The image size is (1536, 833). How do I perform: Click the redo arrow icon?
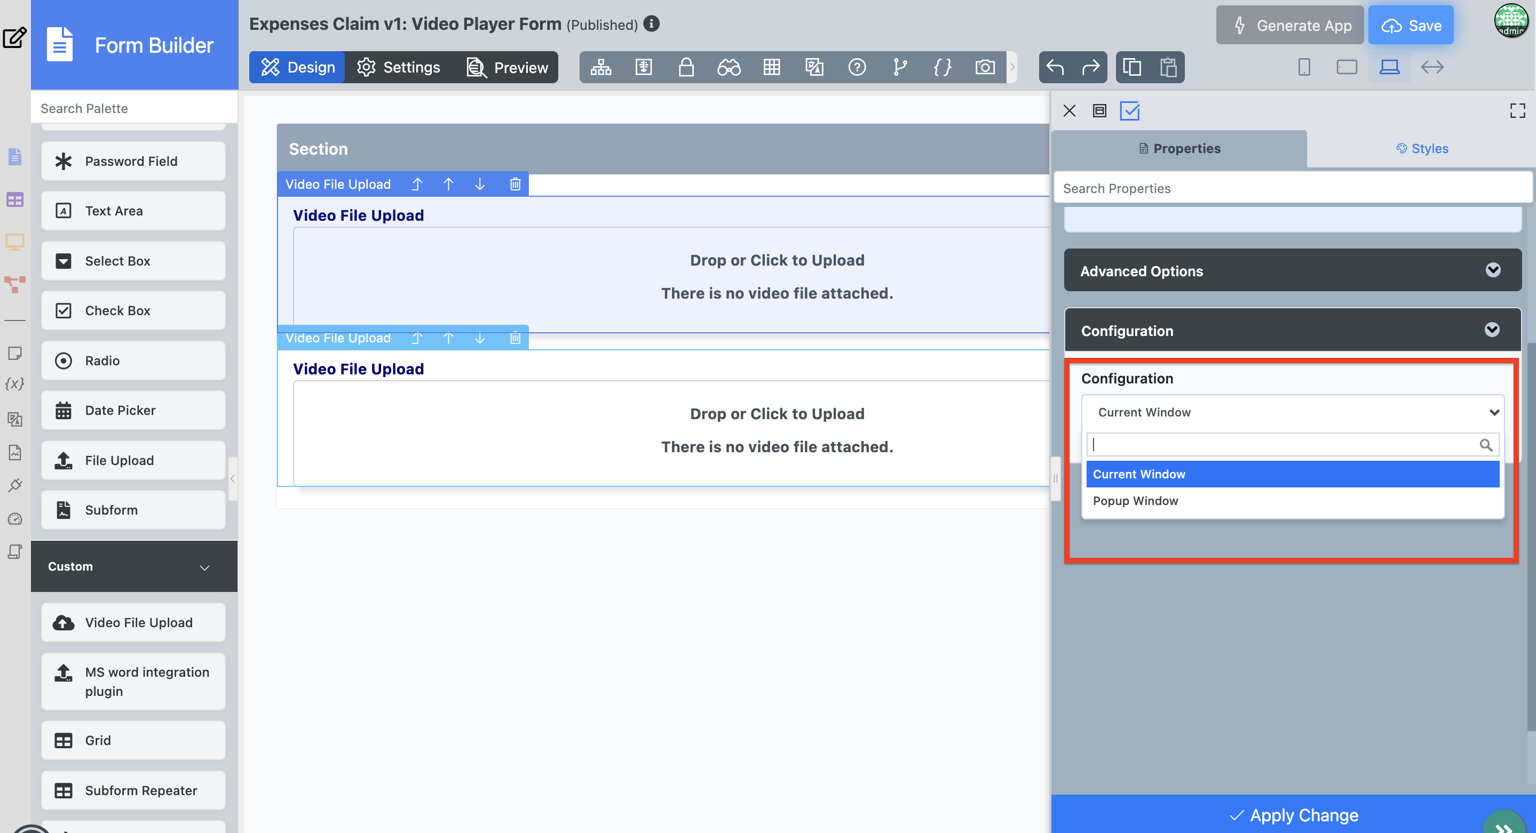pyautogui.click(x=1090, y=67)
